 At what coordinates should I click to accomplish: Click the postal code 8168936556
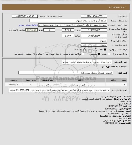[x=114, y=114]
